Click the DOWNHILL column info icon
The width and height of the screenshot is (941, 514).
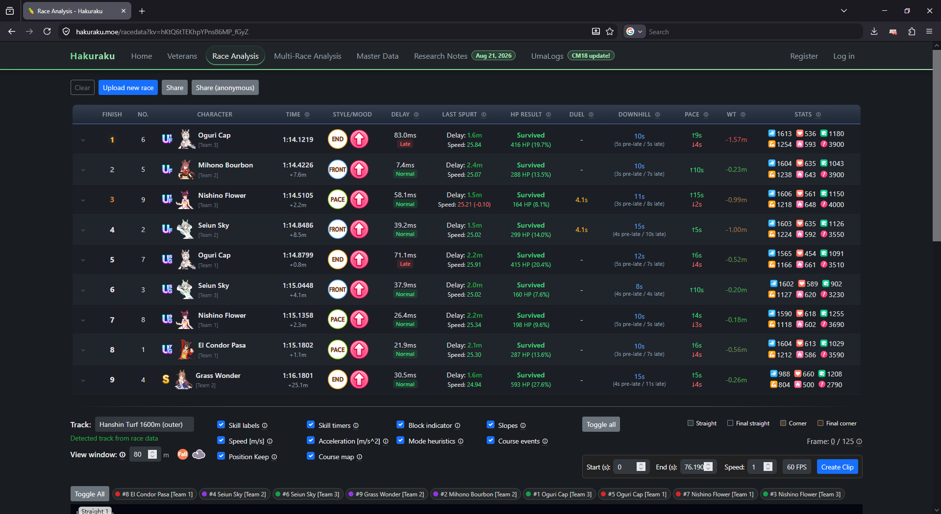(x=658, y=115)
